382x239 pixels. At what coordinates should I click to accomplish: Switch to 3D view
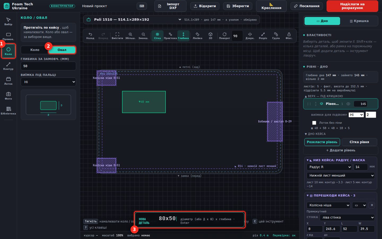click(210, 36)
